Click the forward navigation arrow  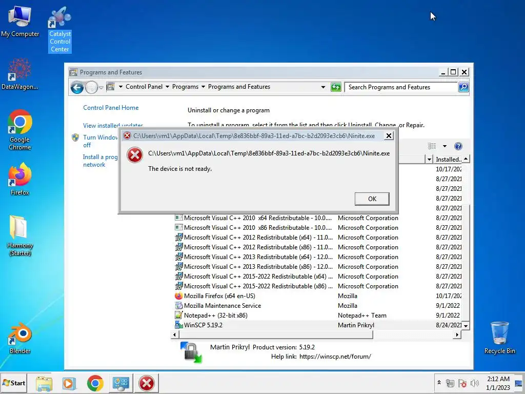[x=91, y=87]
